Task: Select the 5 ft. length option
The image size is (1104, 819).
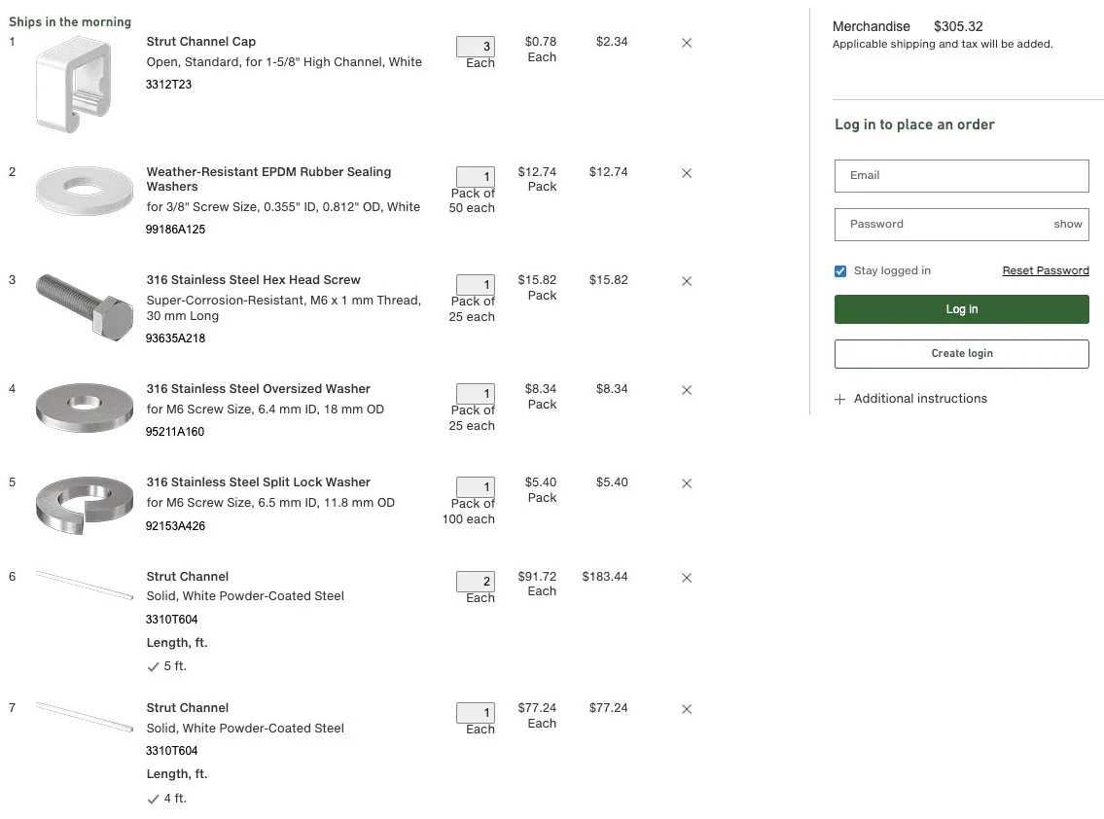Action: pos(167,666)
